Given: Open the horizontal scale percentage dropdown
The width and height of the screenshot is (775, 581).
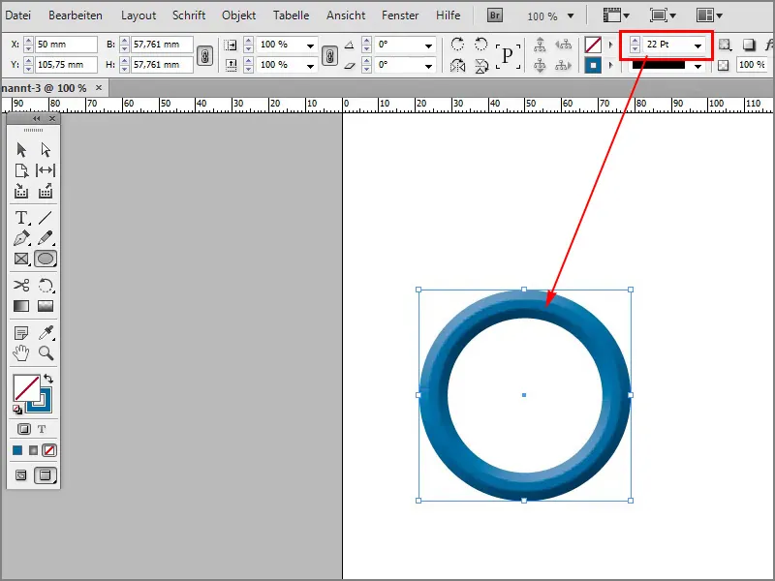Looking at the screenshot, I should tap(310, 46).
